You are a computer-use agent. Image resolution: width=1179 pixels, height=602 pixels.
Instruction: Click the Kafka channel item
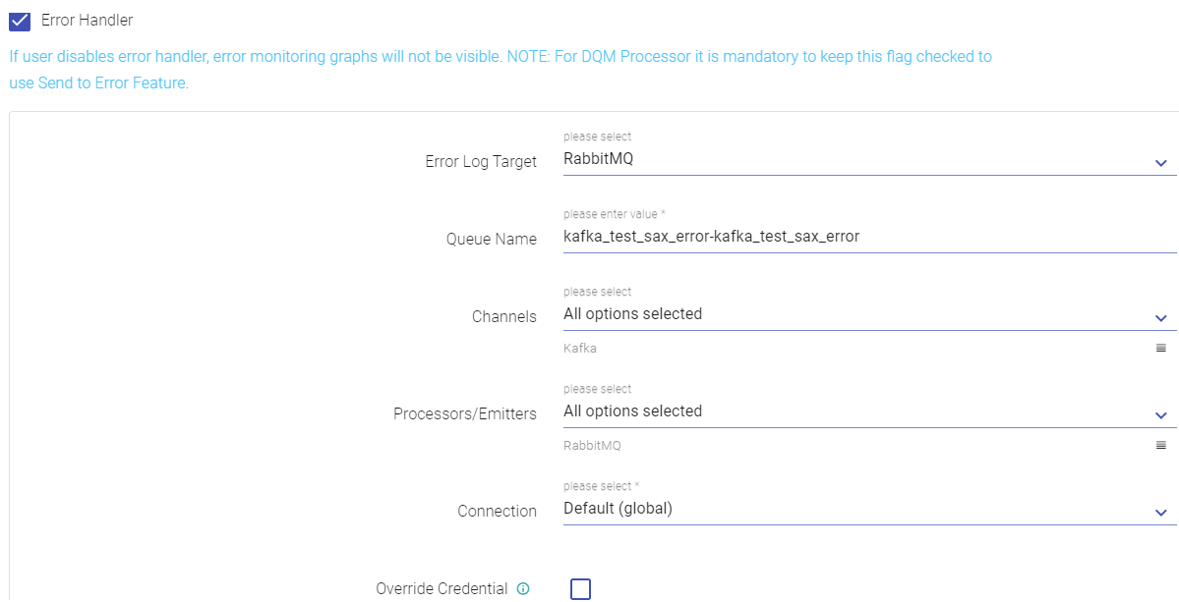(580, 349)
